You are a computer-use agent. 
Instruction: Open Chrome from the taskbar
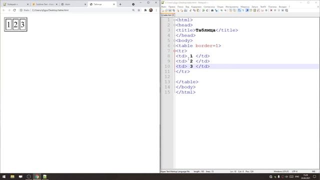[x=36, y=176]
